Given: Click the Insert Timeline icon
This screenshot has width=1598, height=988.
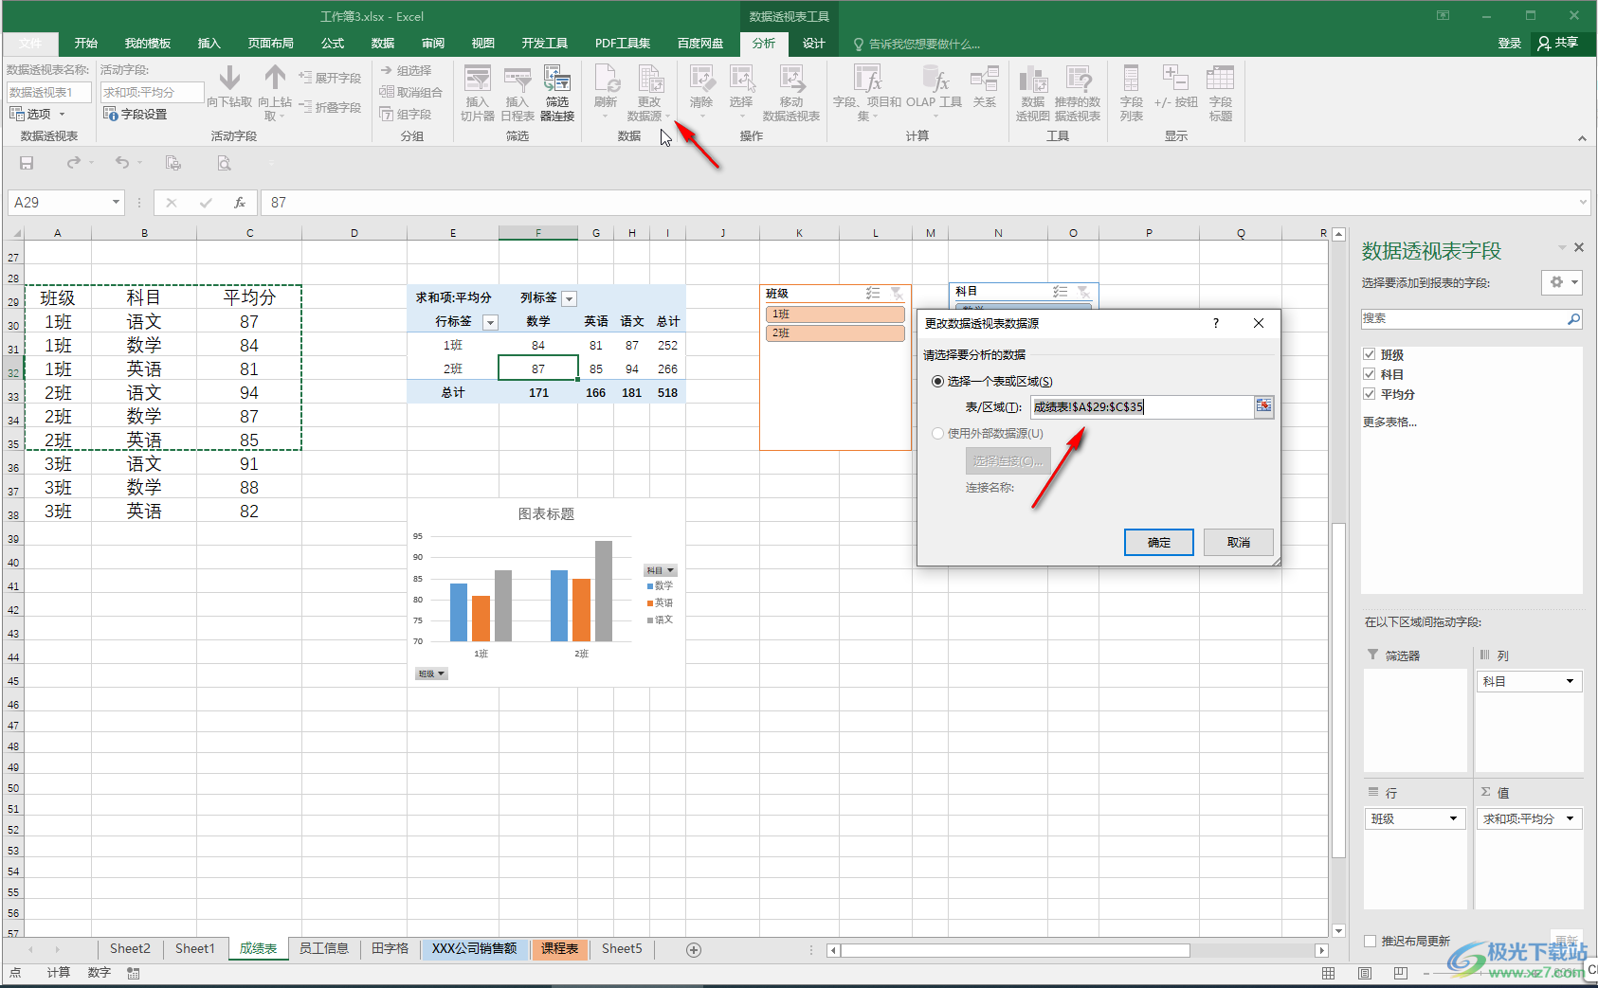Looking at the screenshot, I should tap(518, 80).
